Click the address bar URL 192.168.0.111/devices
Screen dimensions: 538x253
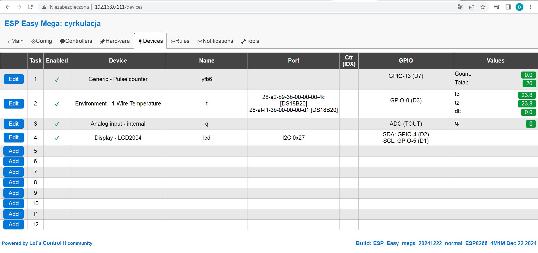pos(119,7)
